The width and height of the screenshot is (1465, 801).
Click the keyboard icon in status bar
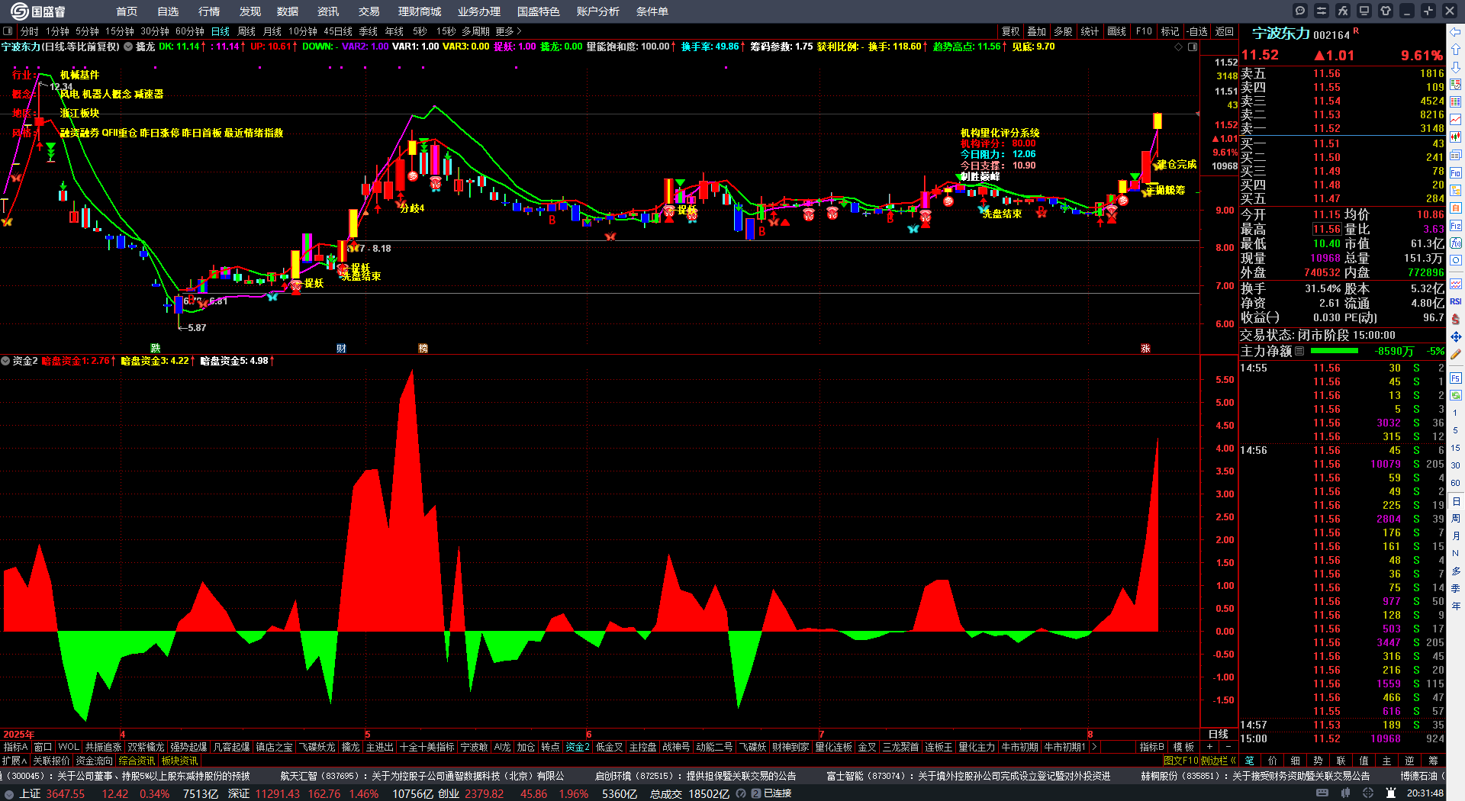tap(1322, 793)
